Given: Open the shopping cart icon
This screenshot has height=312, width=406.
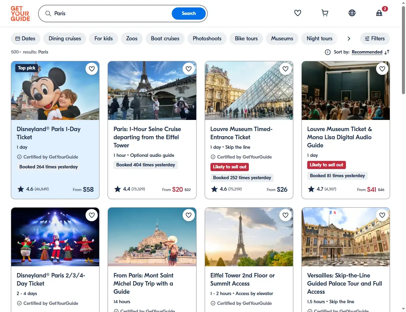Looking at the screenshot, I should click(x=325, y=13).
